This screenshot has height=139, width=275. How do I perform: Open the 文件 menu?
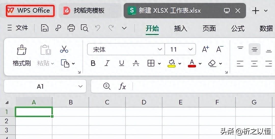18,28
